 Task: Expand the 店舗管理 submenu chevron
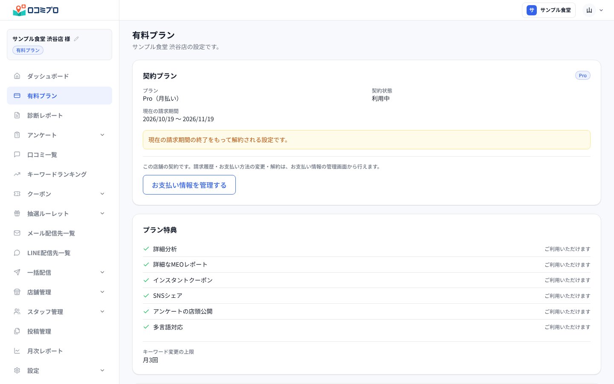point(102,292)
